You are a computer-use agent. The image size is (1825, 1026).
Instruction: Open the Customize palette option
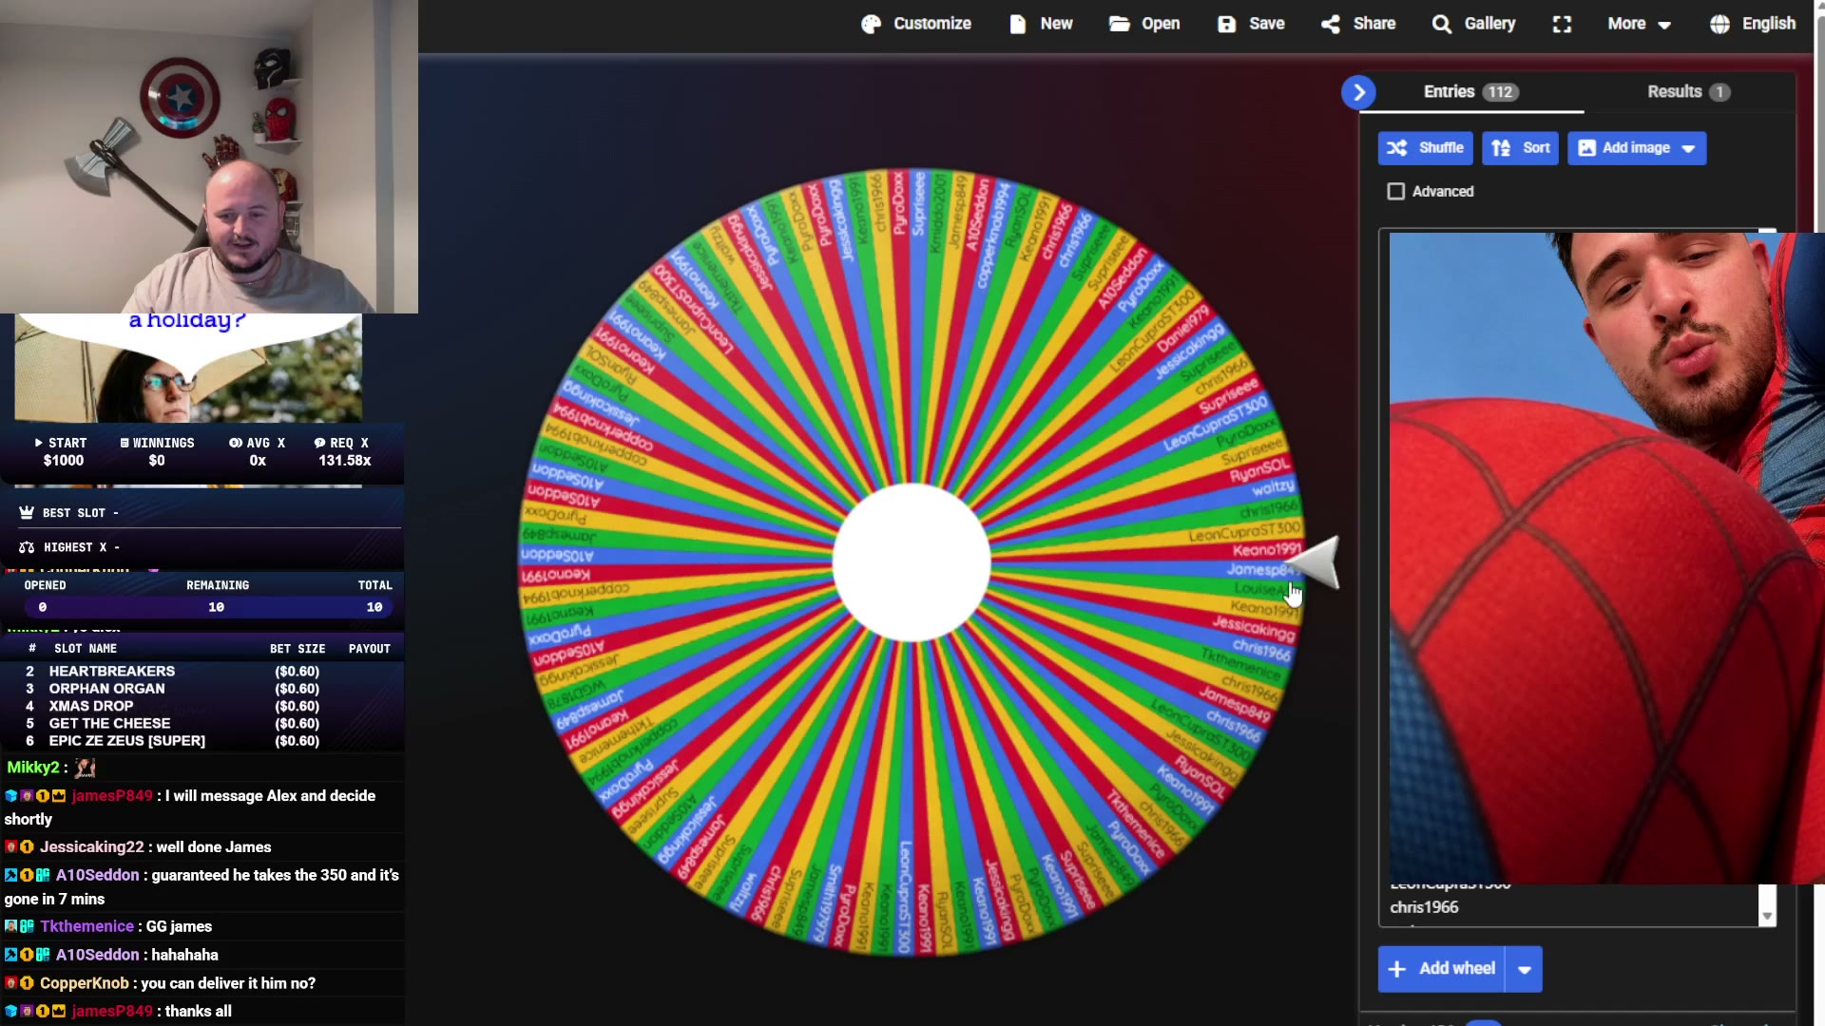pos(916,24)
